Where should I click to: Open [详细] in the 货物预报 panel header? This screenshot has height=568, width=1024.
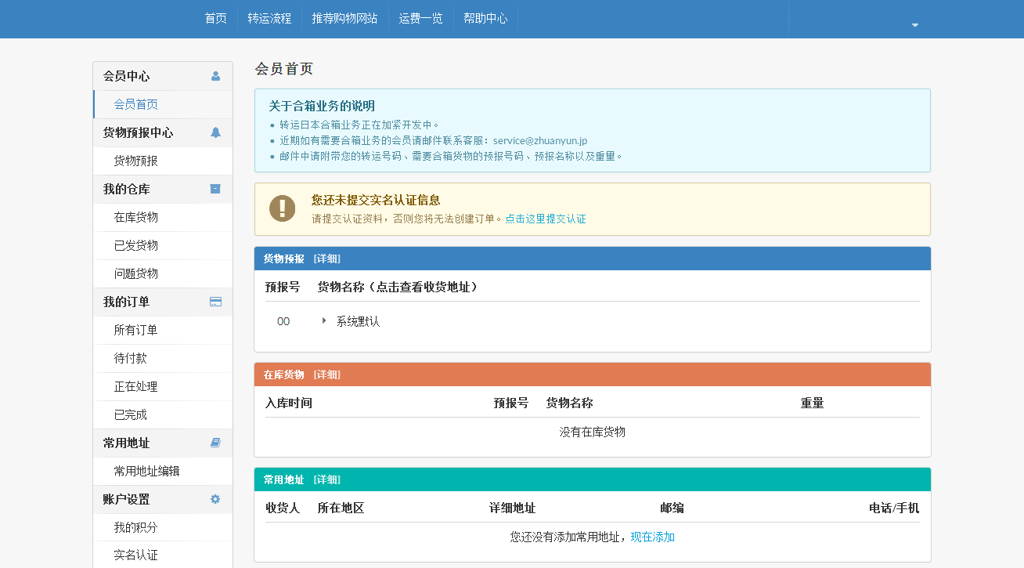[326, 259]
